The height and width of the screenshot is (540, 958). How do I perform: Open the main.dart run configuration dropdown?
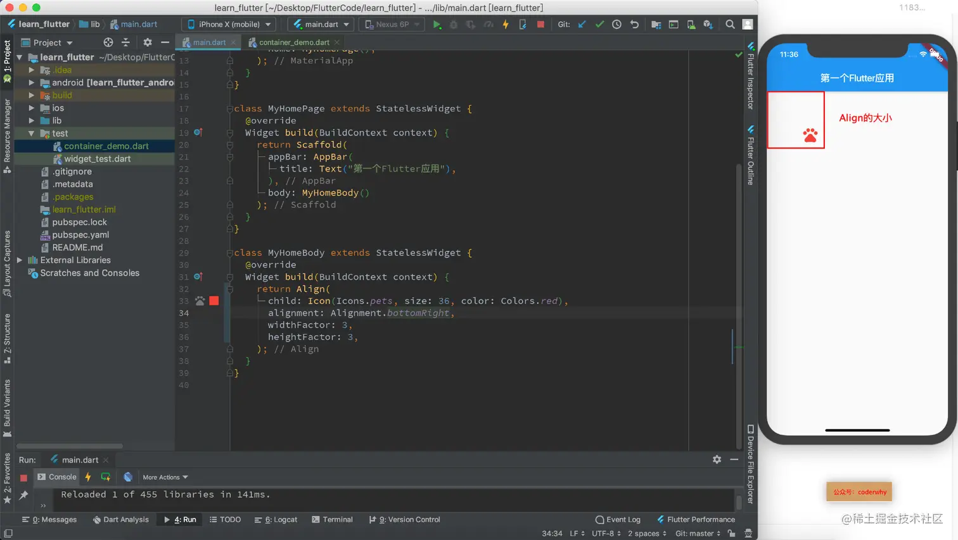coord(322,25)
